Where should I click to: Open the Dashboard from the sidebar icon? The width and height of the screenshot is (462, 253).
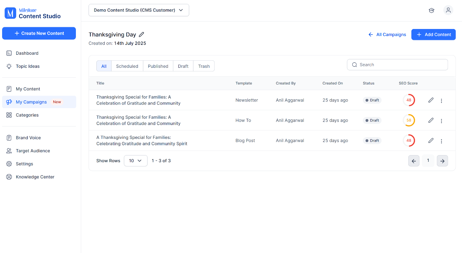click(9, 53)
